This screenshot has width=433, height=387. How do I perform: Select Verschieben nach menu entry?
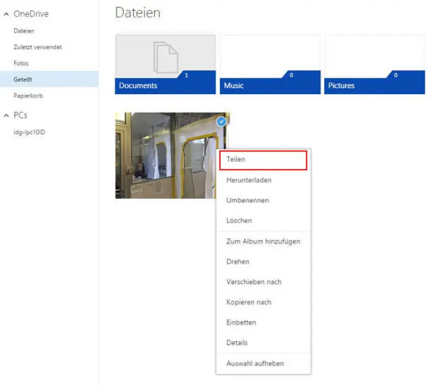point(263,282)
